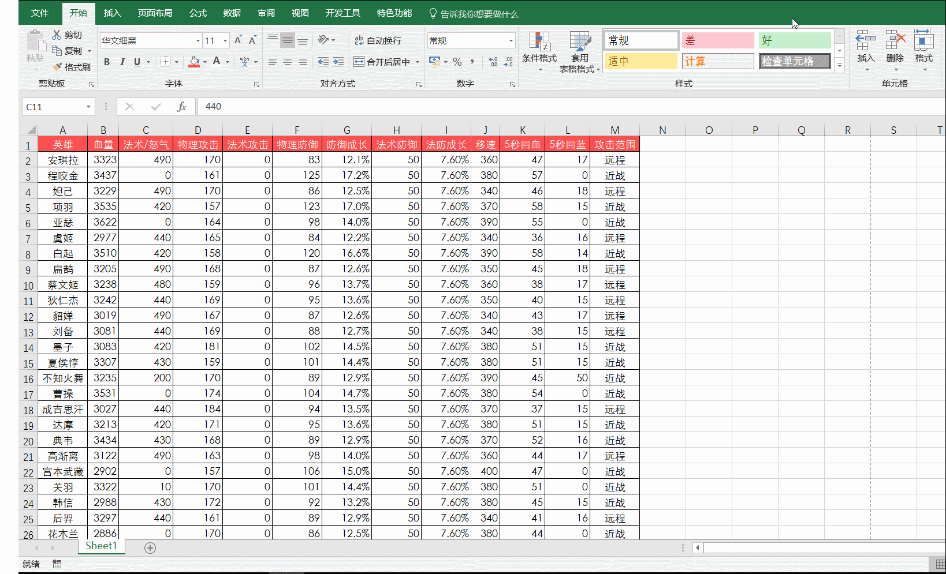
Task: Switch to the Page Layout (页面布局) tab
Action: 155,13
